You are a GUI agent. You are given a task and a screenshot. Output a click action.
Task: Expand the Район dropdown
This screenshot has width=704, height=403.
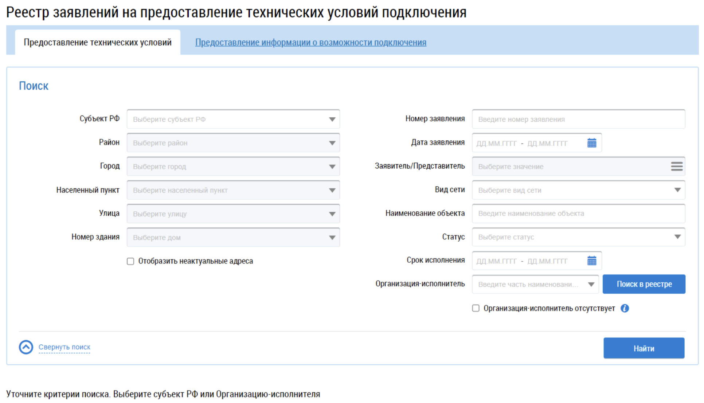[332, 143]
